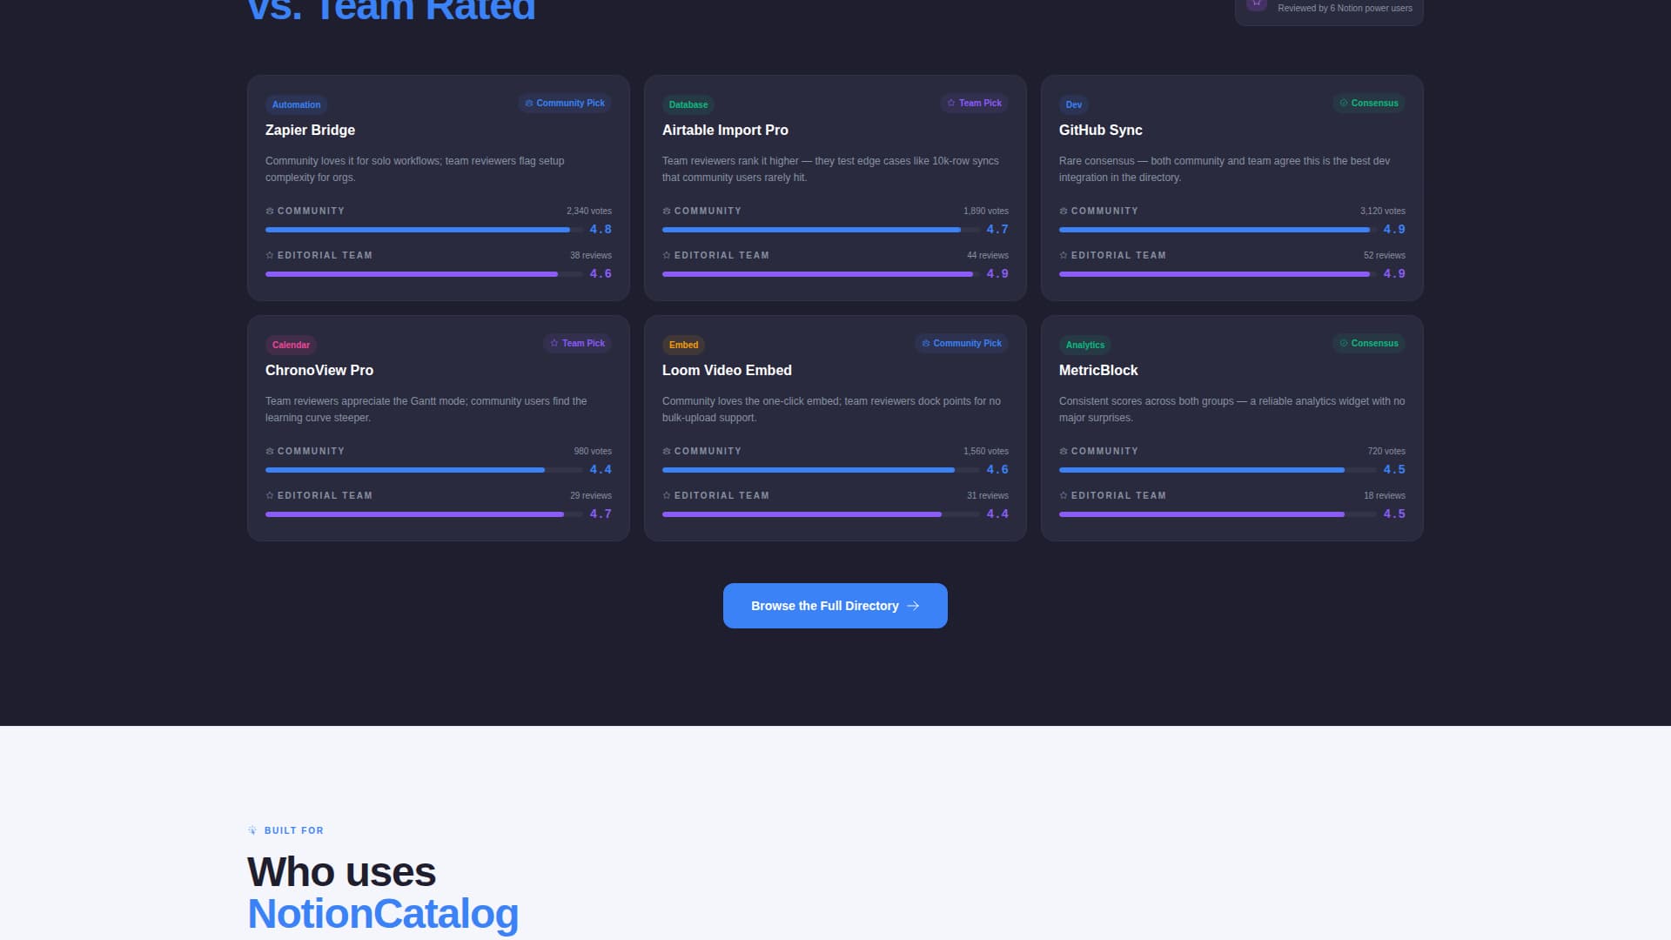Click the Who uses NotionCatalog heading

383,893
